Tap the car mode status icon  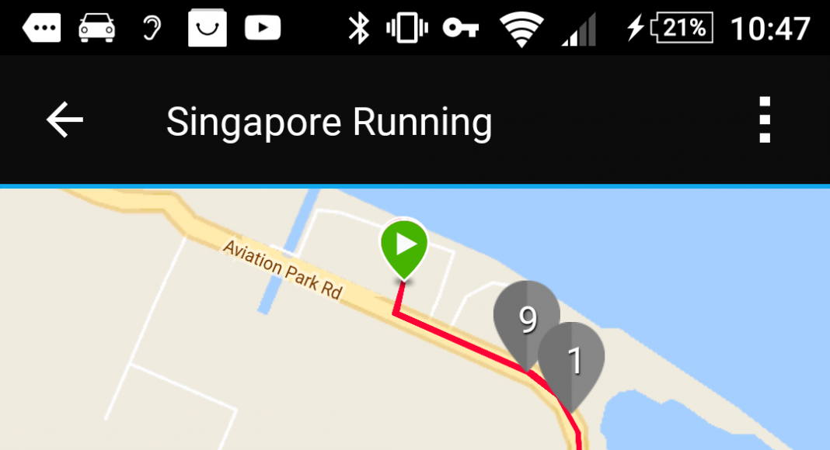click(x=96, y=27)
